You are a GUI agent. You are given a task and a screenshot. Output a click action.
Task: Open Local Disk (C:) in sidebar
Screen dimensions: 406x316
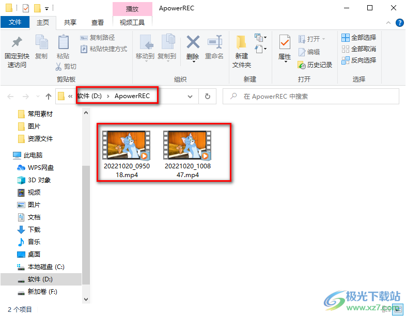[x=41, y=267]
